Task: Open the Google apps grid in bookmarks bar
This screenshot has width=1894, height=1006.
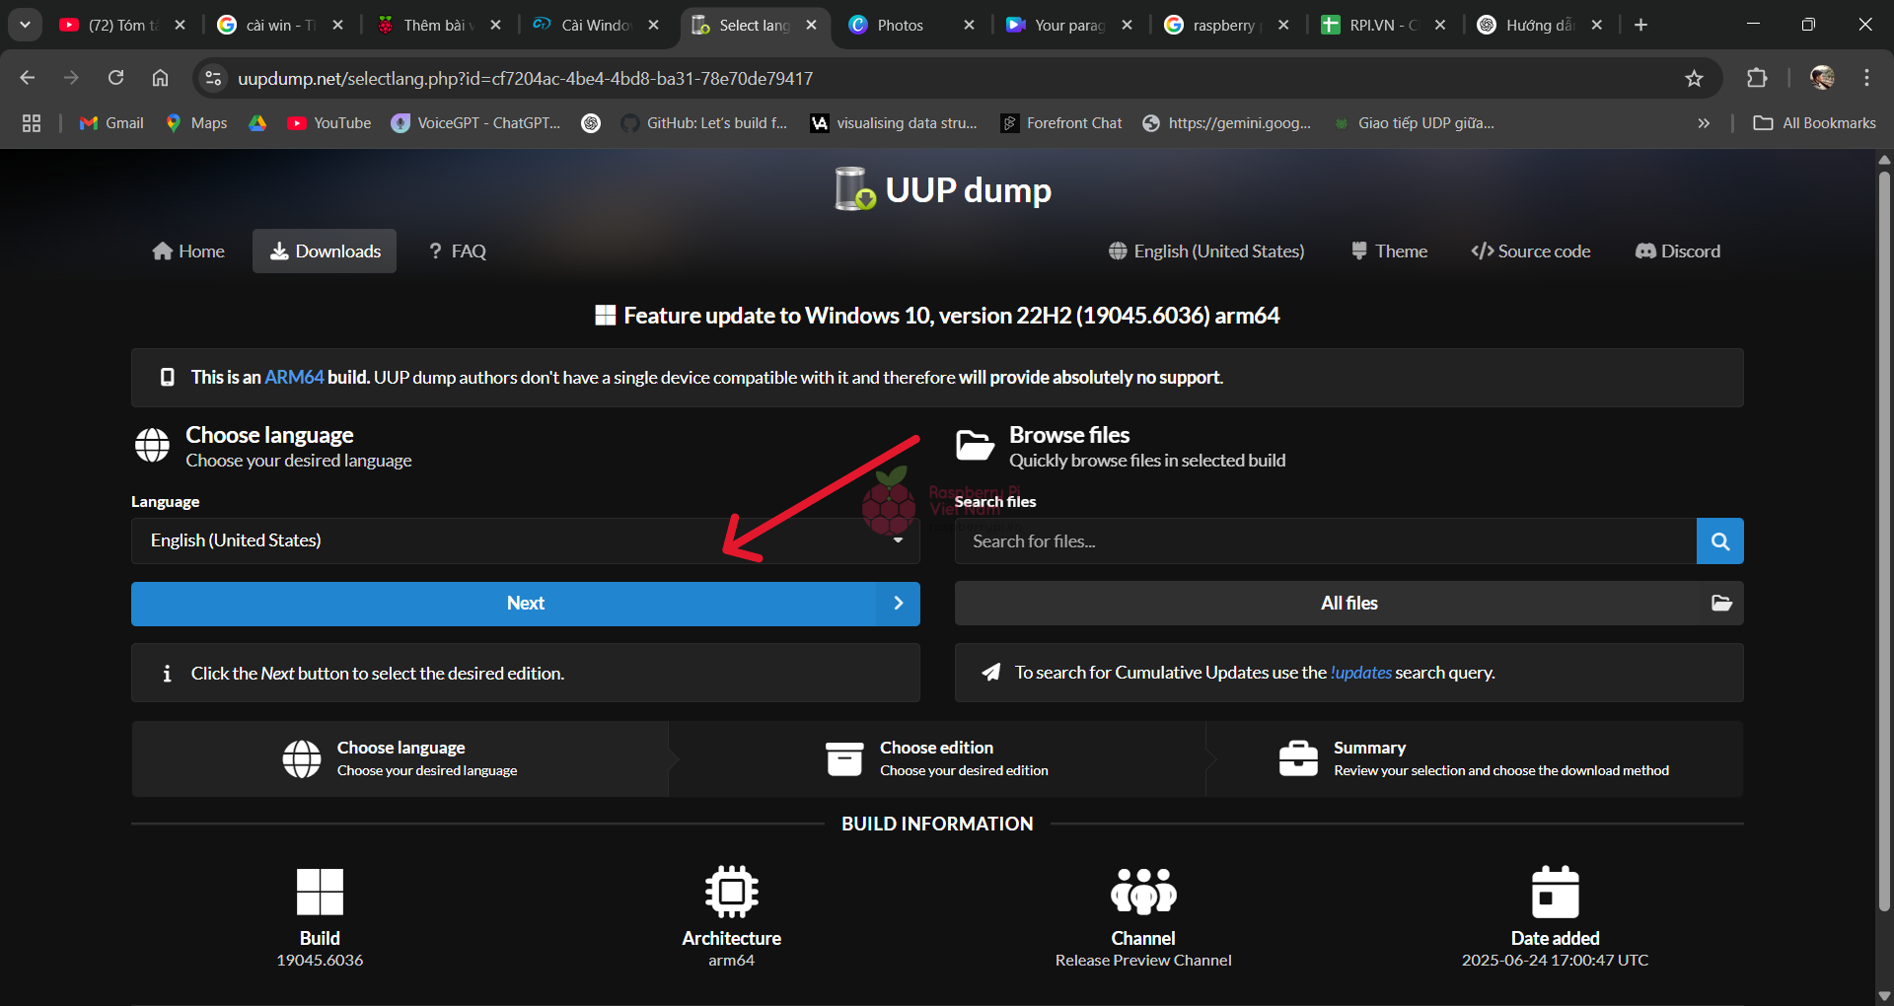Action: (32, 123)
